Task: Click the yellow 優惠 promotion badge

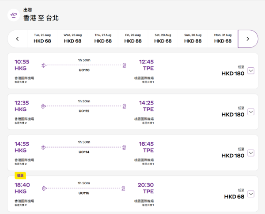Action: click(20, 176)
